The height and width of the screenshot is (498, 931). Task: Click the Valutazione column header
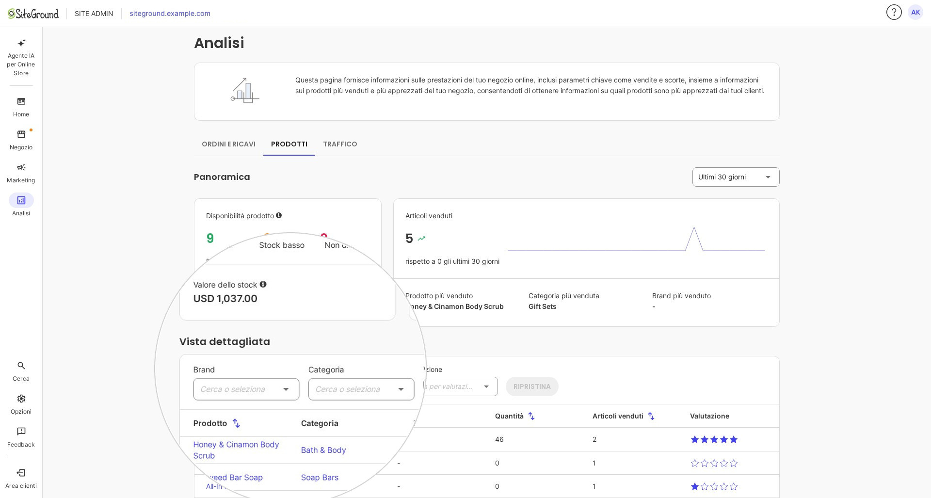point(709,416)
